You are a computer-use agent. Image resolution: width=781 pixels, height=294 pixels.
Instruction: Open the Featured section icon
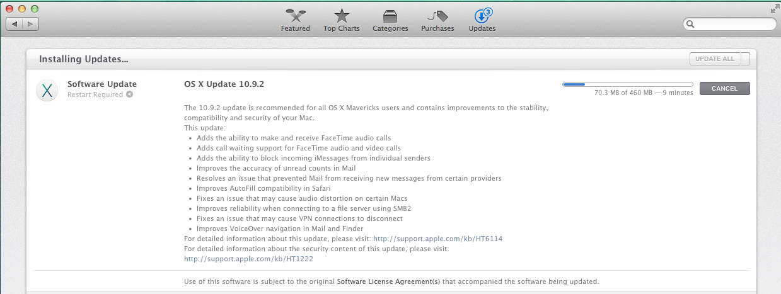pyautogui.click(x=295, y=15)
